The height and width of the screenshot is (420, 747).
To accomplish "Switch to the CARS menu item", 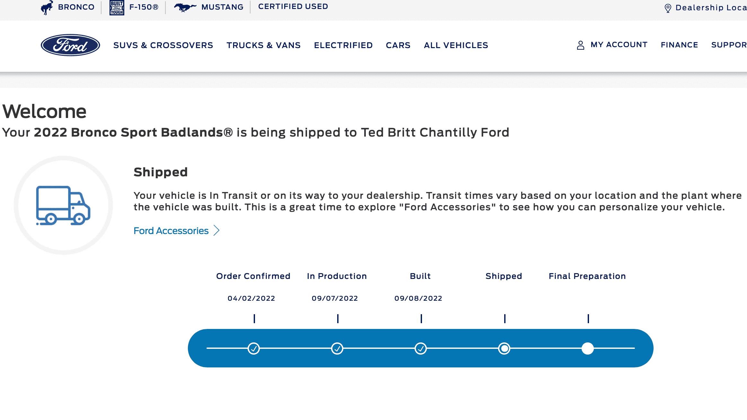I will [x=398, y=45].
